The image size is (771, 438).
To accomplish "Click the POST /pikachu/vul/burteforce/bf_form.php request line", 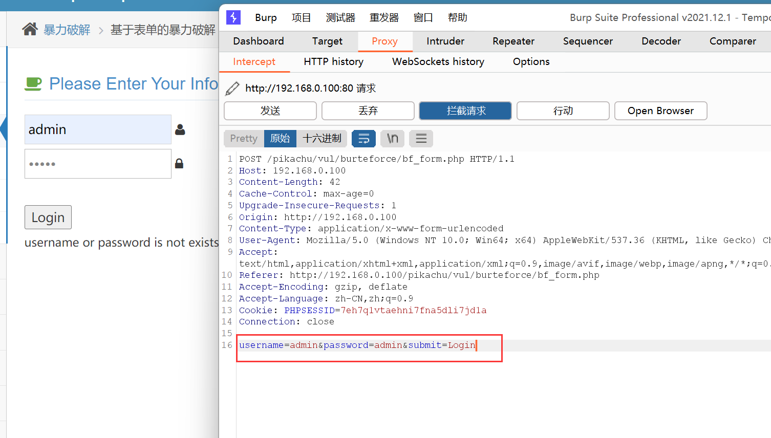I will click(377, 159).
